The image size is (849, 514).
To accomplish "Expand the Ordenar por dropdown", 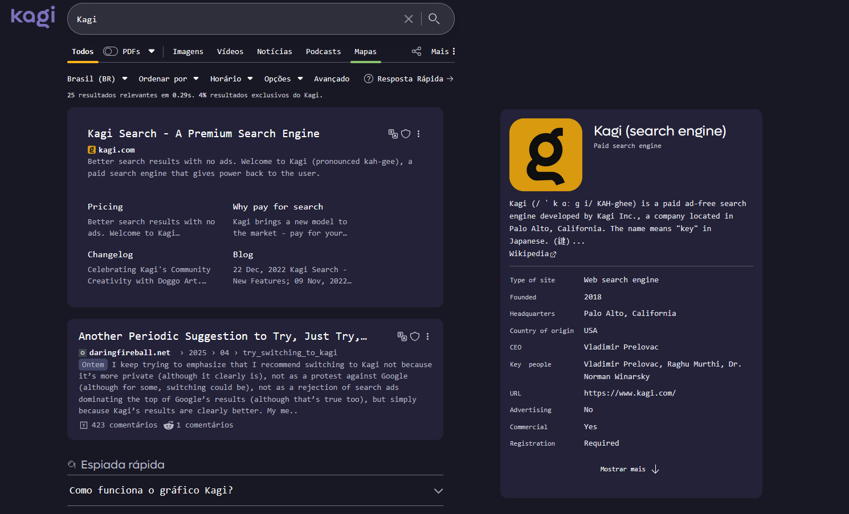I will (x=169, y=79).
